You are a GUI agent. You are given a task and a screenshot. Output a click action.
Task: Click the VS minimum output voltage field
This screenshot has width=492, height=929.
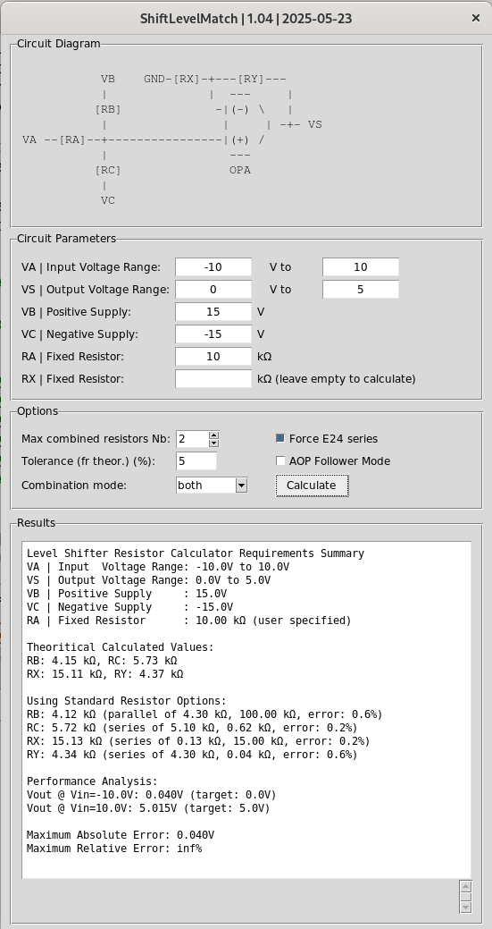click(x=213, y=290)
